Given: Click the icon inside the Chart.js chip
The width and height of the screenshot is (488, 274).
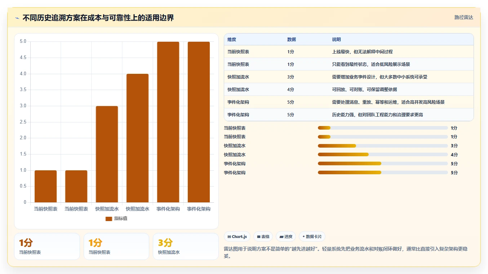Looking at the screenshot, I should click(x=229, y=237).
